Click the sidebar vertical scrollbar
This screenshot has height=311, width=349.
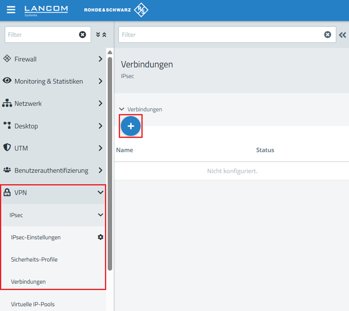coord(110,163)
